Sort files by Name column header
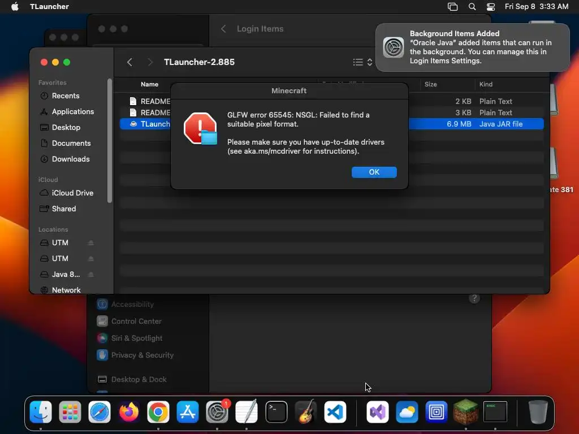The width and height of the screenshot is (579, 434). tap(149, 84)
